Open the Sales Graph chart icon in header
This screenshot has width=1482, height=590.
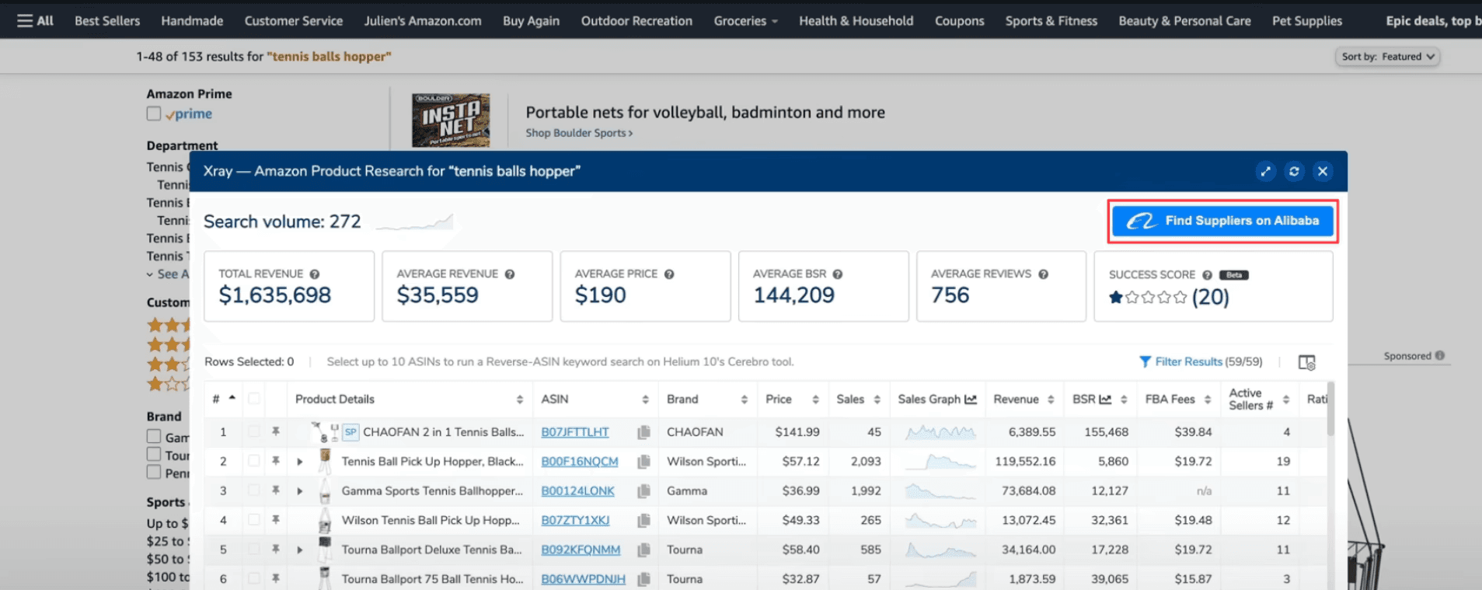click(971, 399)
